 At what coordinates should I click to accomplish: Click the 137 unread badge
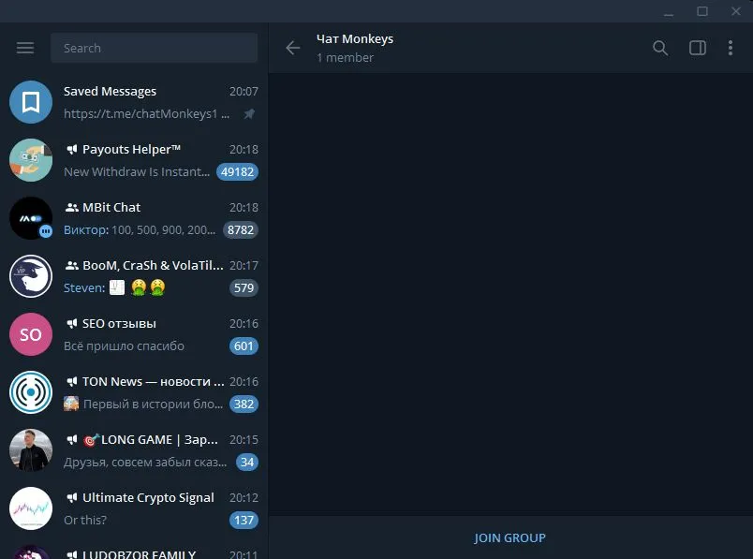pyautogui.click(x=244, y=521)
